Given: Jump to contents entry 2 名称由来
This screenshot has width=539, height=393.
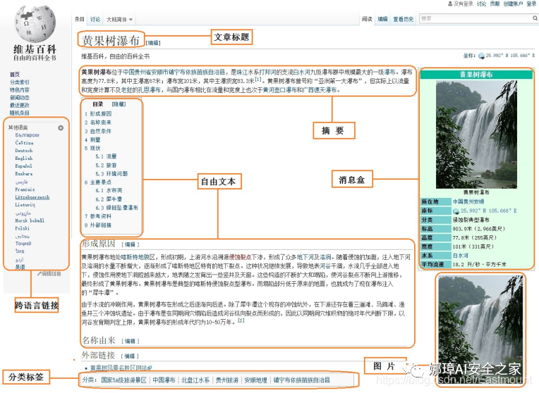Looking at the screenshot, I should click(x=98, y=123).
